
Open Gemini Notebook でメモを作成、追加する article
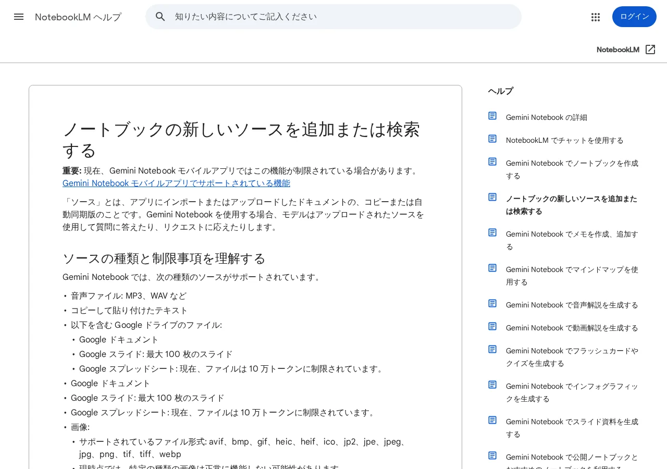(x=572, y=240)
